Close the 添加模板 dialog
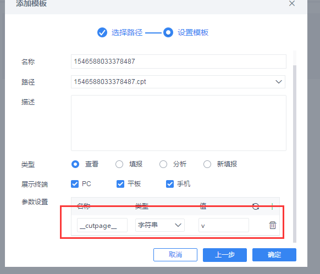320x274 pixels. click(x=292, y=3)
